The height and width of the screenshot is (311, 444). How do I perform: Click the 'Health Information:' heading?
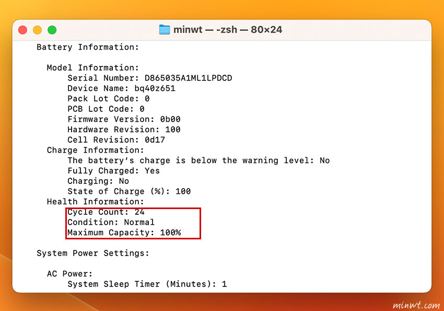(96, 202)
